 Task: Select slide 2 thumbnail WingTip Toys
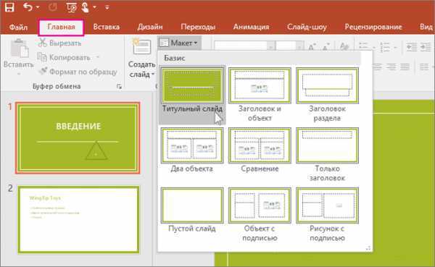pos(78,219)
